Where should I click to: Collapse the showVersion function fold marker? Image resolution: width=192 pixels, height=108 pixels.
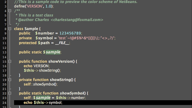10,61
